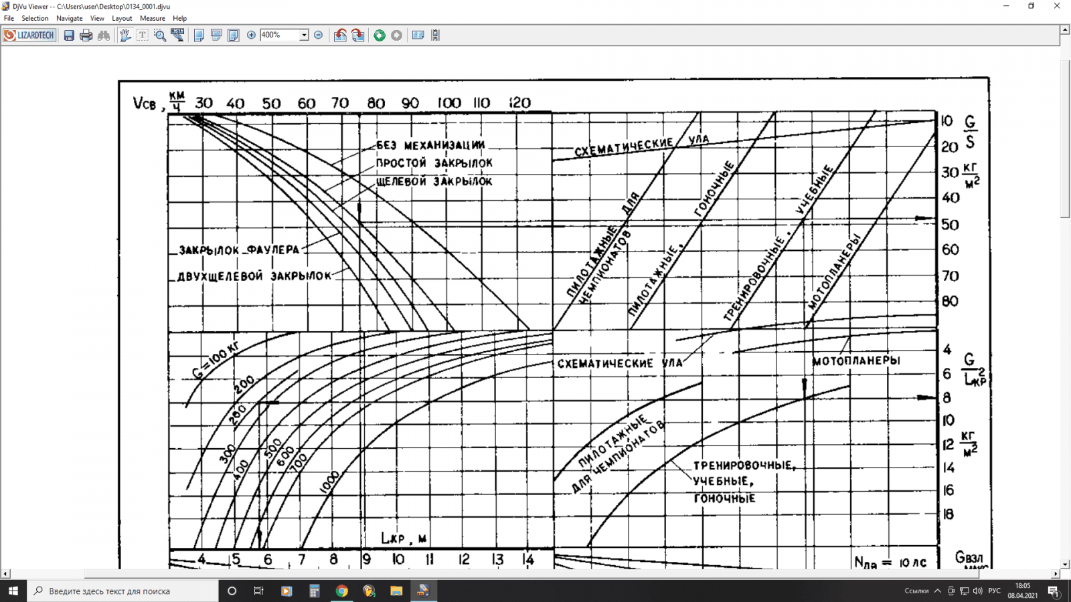This screenshot has height=602, width=1071.
Task: Click the save document icon
Action: click(69, 35)
